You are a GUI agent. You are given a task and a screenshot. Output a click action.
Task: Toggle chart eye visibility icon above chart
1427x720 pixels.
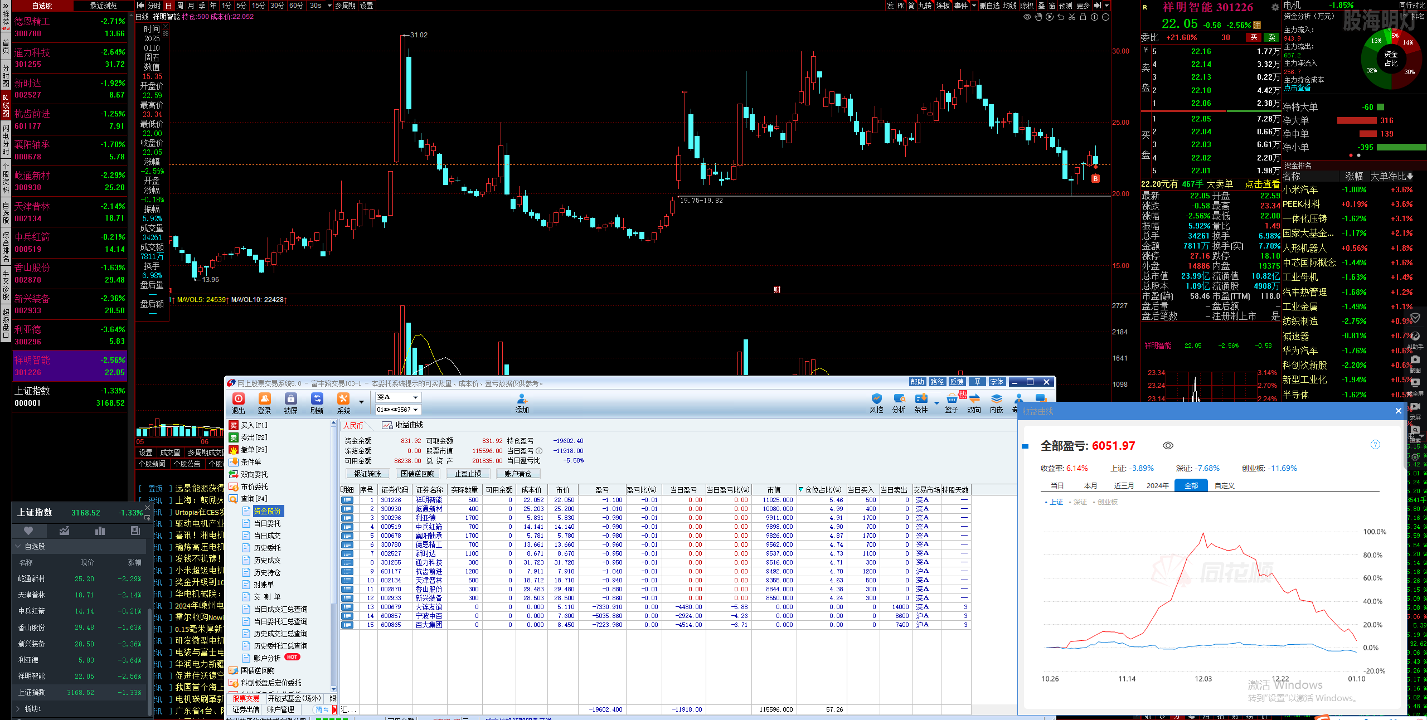[1027, 17]
